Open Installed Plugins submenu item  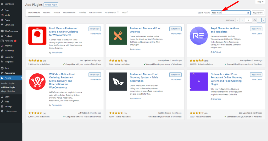8,83
